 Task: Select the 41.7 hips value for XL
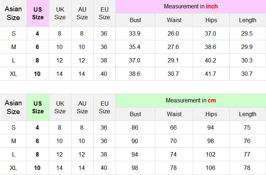(210, 74)
